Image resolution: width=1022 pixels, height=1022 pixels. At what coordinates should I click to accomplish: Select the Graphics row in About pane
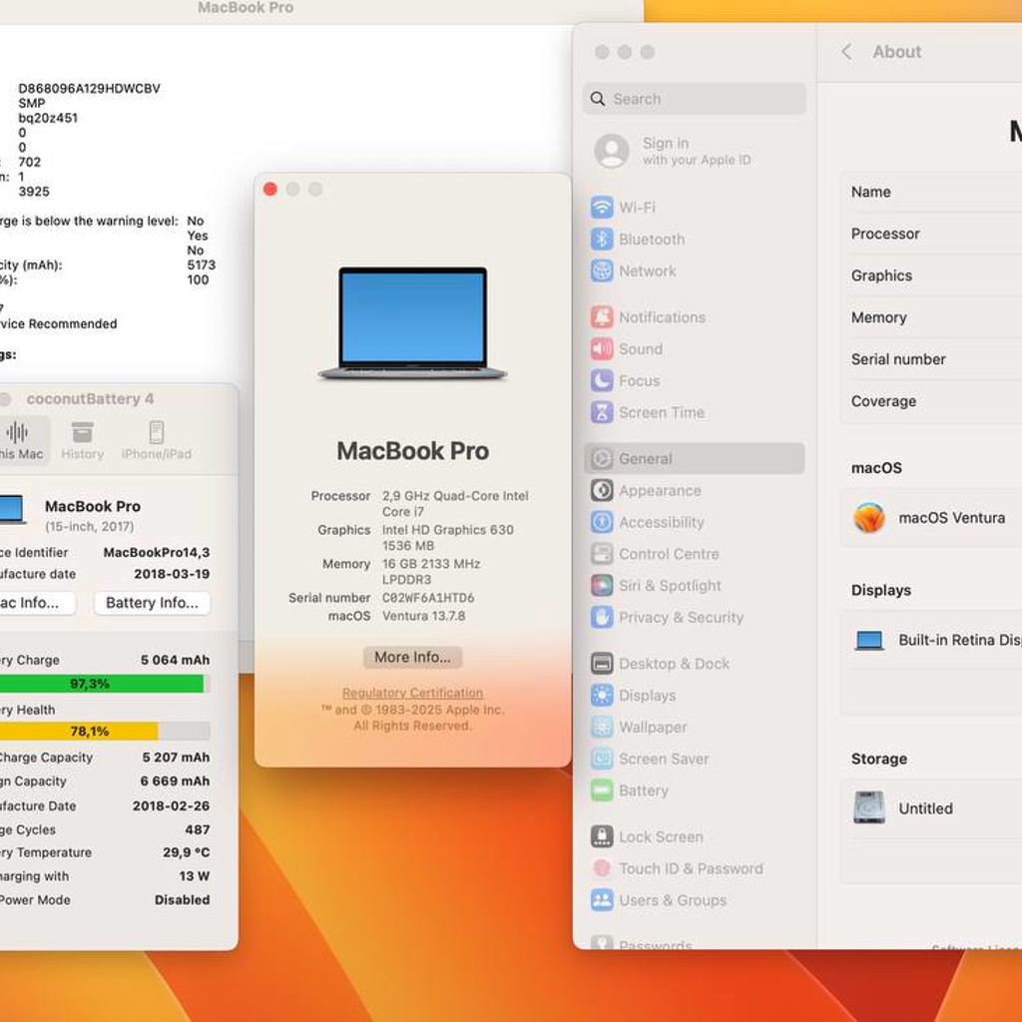point(933,275)
